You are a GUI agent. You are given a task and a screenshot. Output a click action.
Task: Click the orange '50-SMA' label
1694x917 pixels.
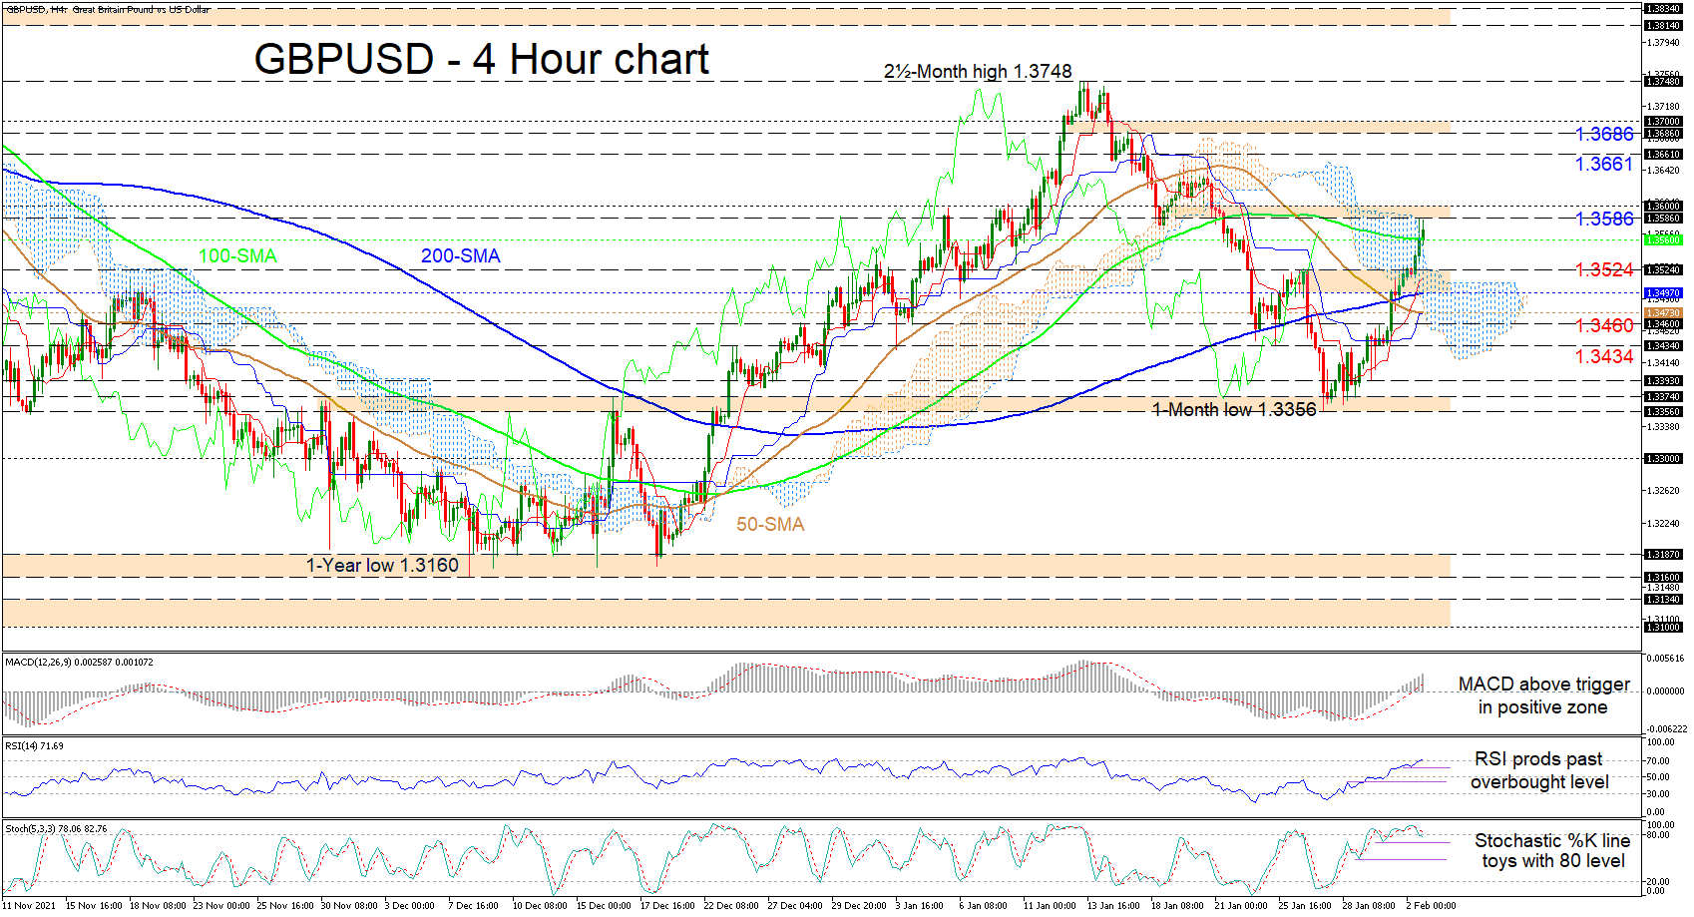click(x=770, y=524)
